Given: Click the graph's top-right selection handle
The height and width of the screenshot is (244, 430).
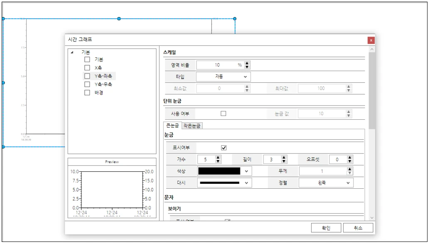Looking at the screenshot, I should (x=235, y=19).
